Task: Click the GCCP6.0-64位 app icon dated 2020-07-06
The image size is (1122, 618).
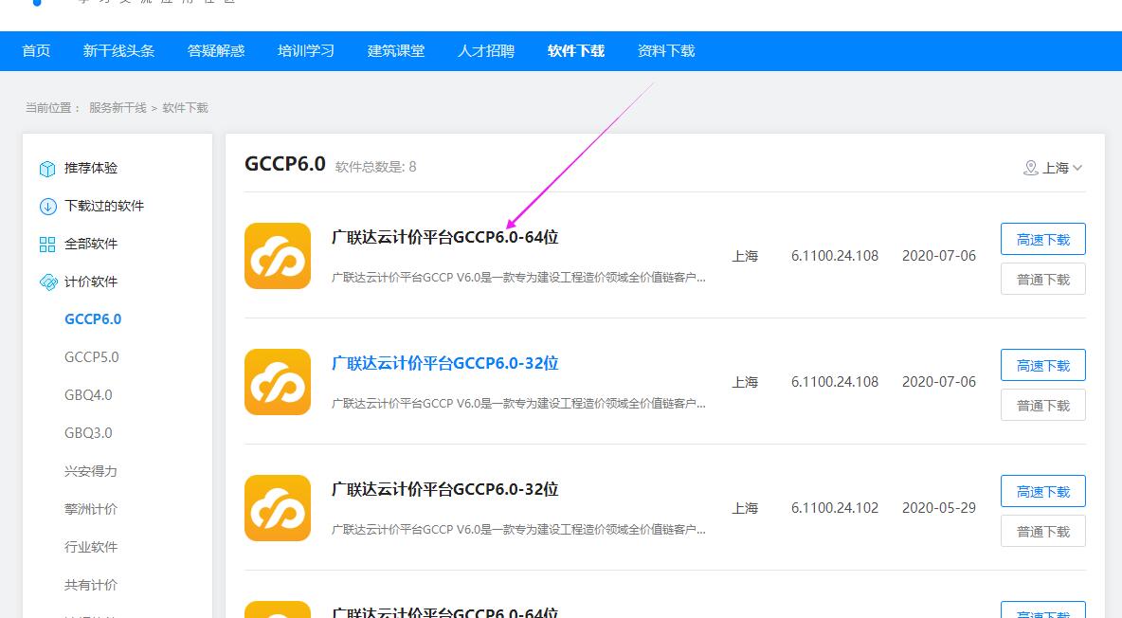Action: coord(278,256)
